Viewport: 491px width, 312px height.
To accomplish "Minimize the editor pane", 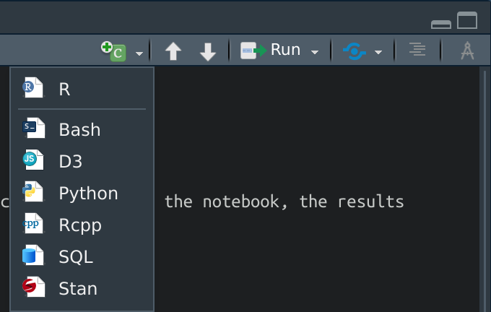I will [x=440, y=24].
